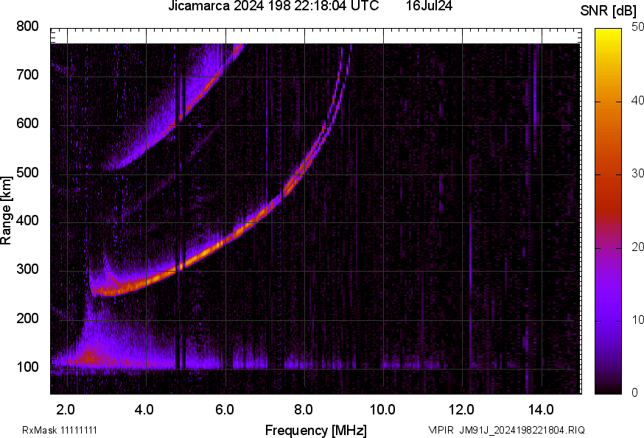Click the yellow top of the SNR colorbar
Image resolution: width=644 pixels, height=438 pixels.
tap(608, 32)
